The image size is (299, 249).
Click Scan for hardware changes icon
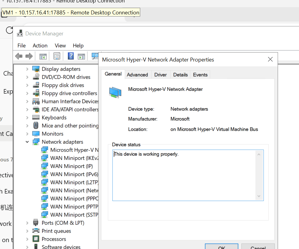pos(95,56)
